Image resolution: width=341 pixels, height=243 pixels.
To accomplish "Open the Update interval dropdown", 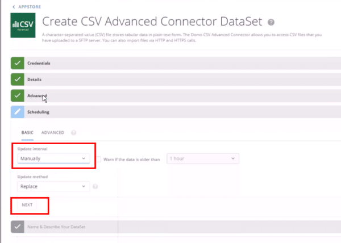I will point(53,158).
